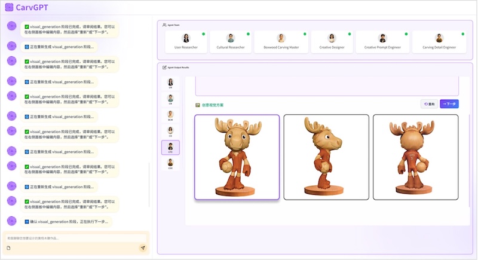Choose the Boxwood Carving Master agent
This screenshot has width=478, height=260.
[281, 42]
